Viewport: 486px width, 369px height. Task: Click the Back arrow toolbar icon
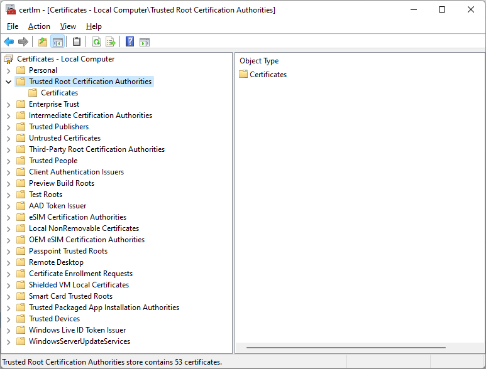pyautogui.click(x=9, y=42)
